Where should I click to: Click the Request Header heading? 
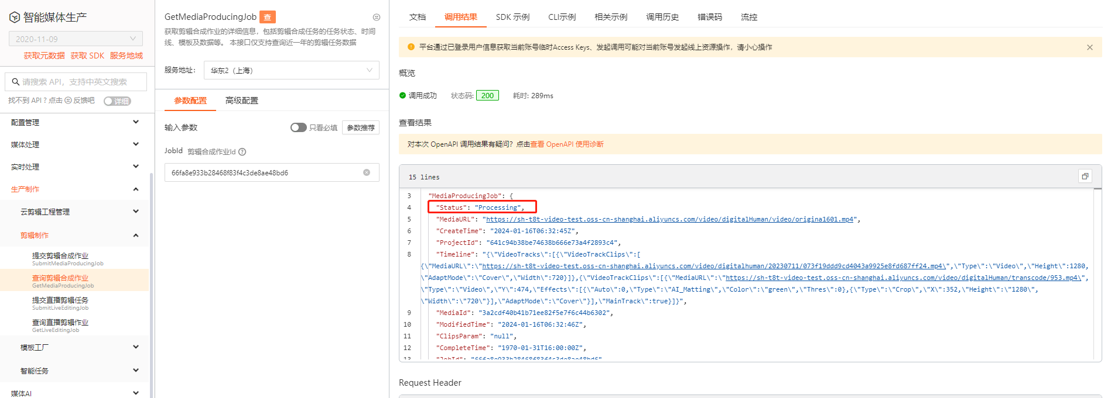(430, 383)
